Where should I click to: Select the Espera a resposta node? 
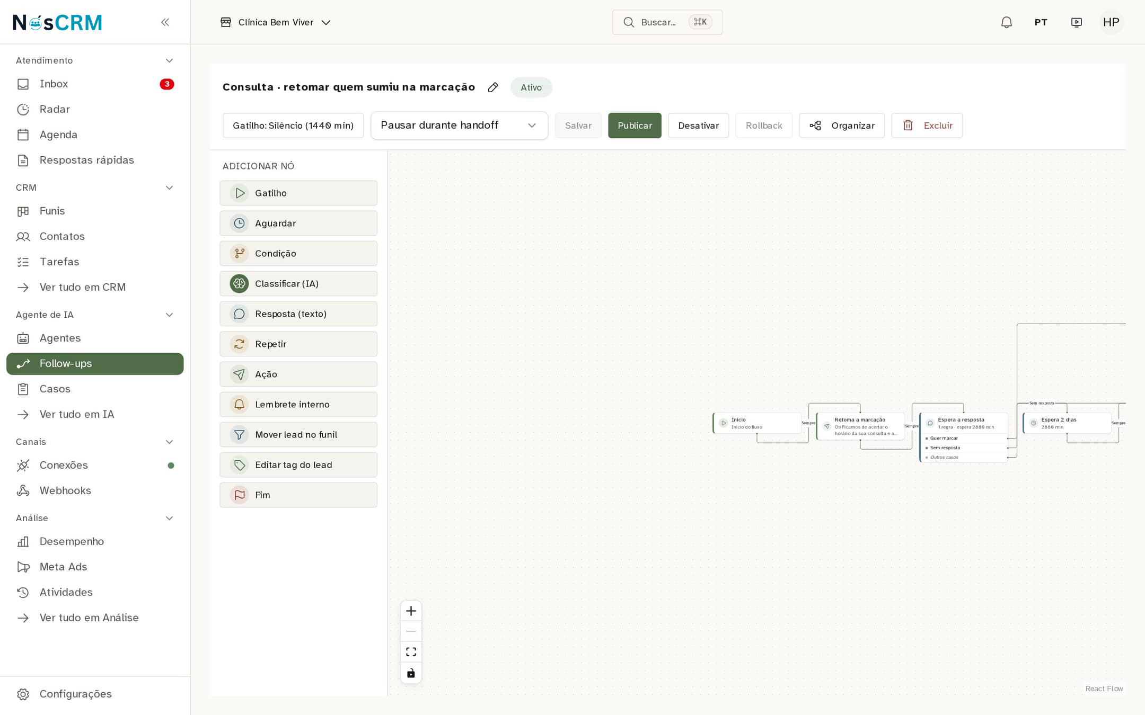click(963, 423)
